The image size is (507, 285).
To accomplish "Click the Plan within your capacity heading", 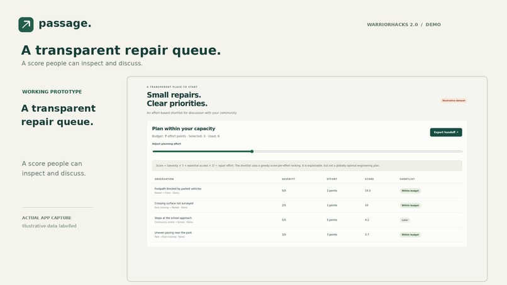I will coord(183,128).
